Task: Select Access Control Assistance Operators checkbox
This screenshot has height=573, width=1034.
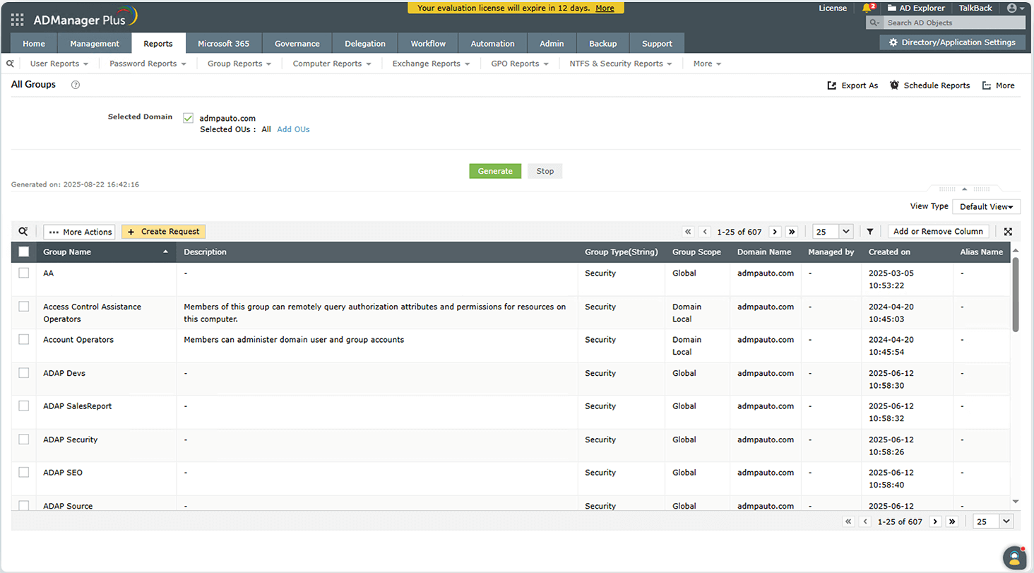Action: click(24, 307)
